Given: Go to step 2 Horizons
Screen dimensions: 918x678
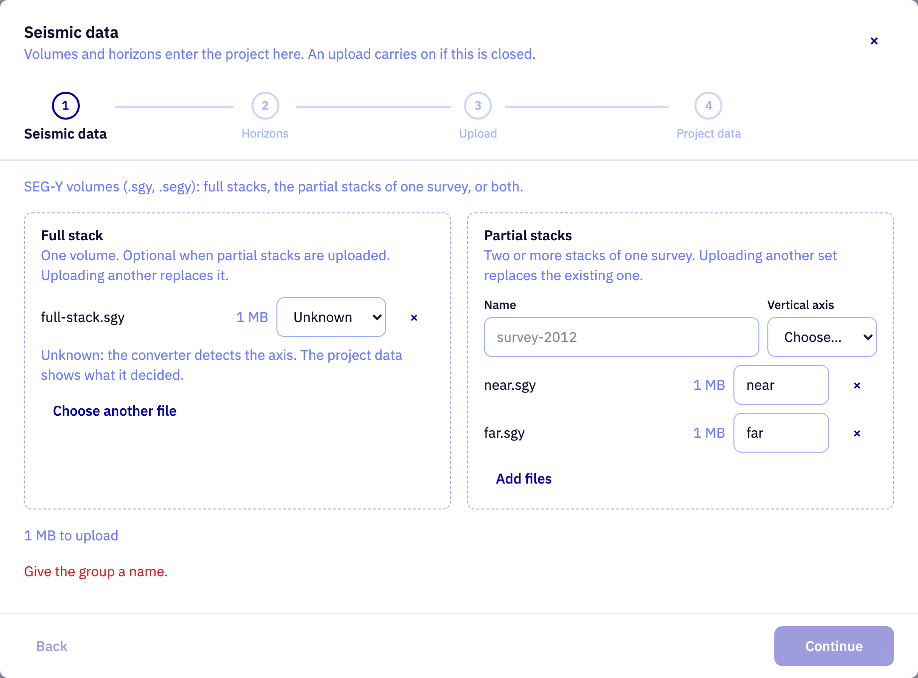Looking at the screenshot, I should coord(265,117).
